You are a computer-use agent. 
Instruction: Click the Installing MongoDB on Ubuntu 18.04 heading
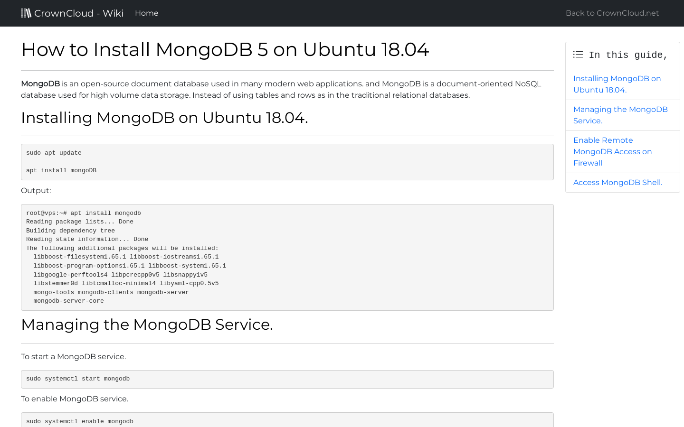click(x=164, y=118)
